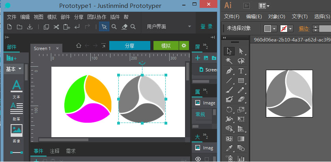The image size is (331, 162).
Task: Select the Rotate tool in Illustrator
Action: (x=229, y=109)
